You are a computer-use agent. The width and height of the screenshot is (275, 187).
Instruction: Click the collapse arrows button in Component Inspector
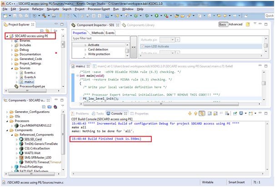click(134, 47)
